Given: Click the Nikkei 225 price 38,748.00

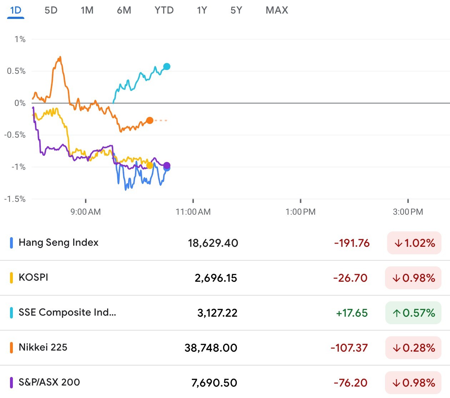Looking at the screenshot, I should coord(211,348).
